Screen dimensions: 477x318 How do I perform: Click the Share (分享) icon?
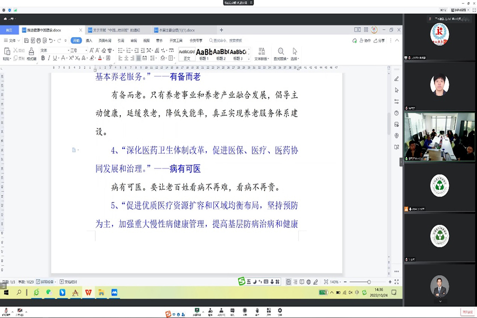point(379,40)
